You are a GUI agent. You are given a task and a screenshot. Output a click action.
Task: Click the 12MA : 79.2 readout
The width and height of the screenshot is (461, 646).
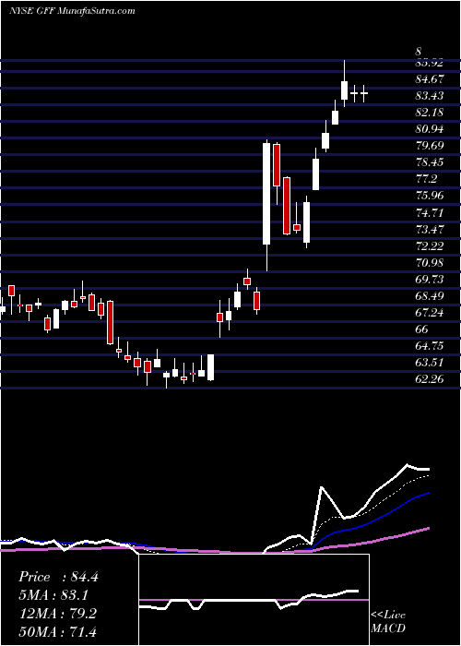(57, 614)
